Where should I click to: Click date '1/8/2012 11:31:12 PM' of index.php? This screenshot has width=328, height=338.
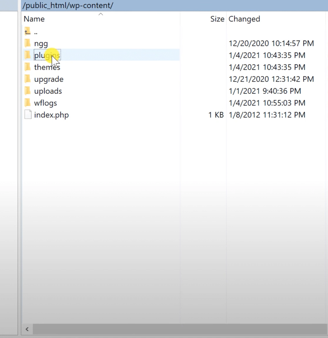coord(267,115)
